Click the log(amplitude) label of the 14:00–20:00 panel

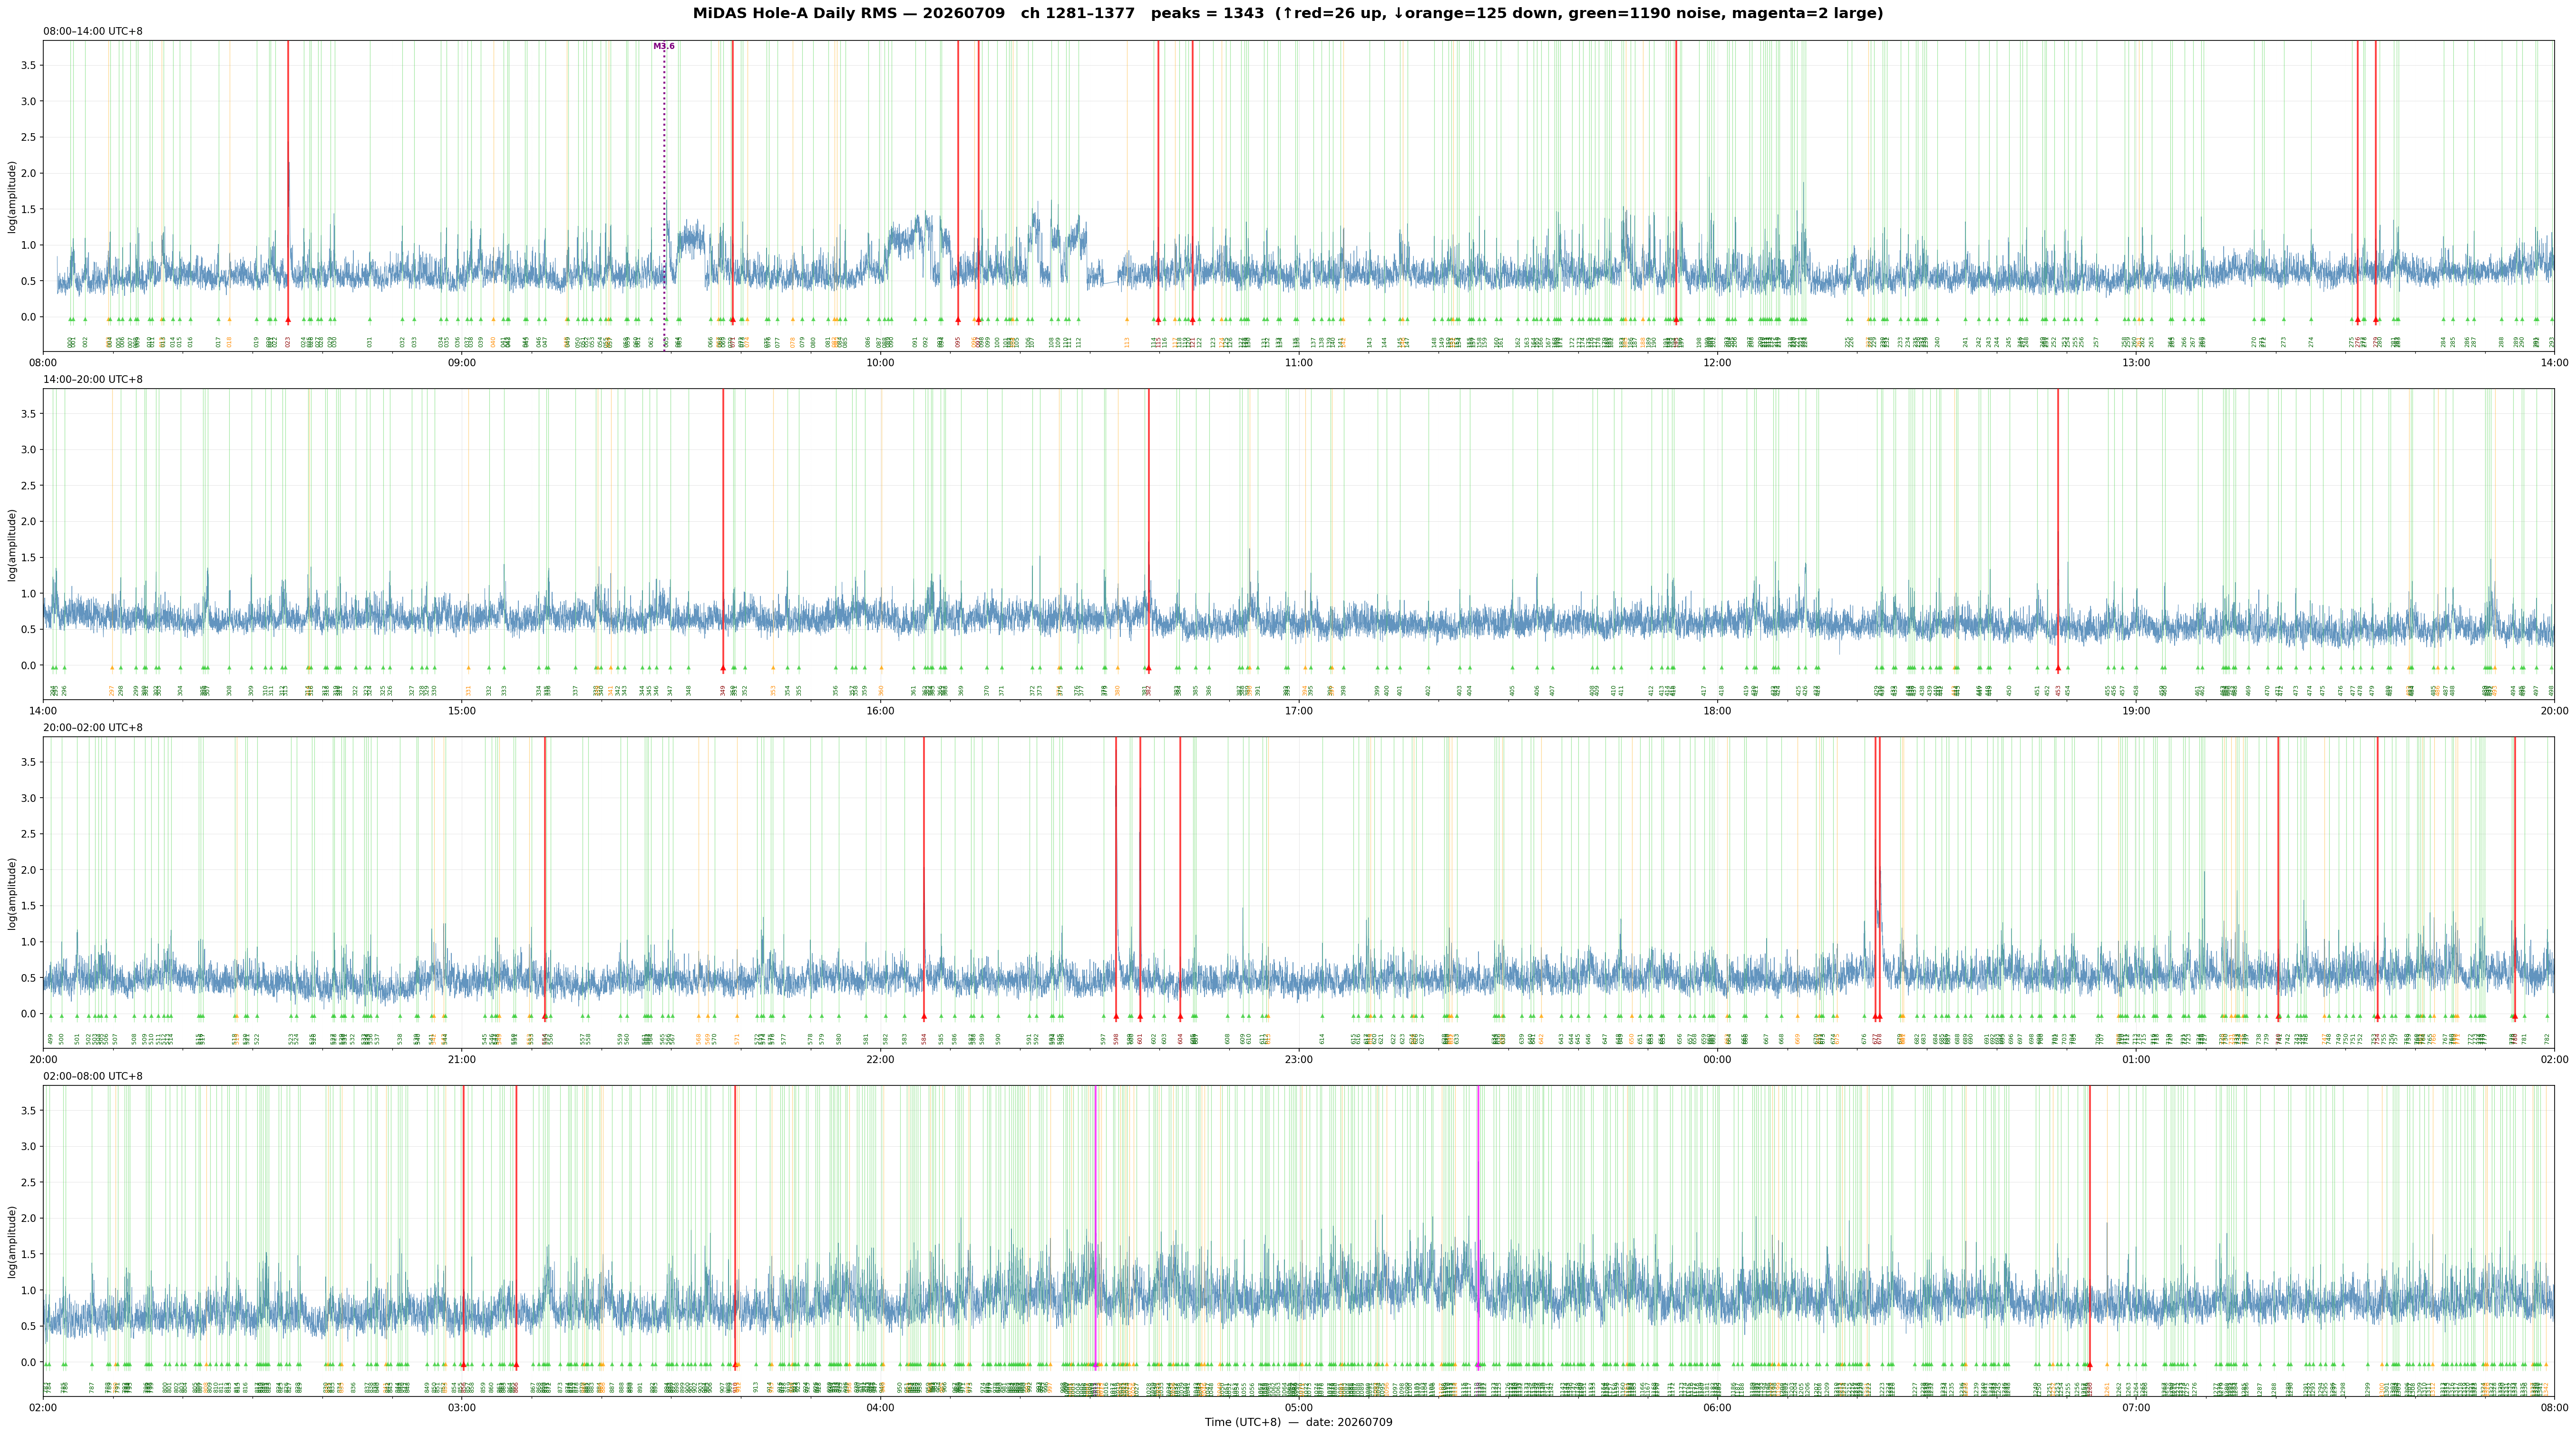tap(13, 545)
